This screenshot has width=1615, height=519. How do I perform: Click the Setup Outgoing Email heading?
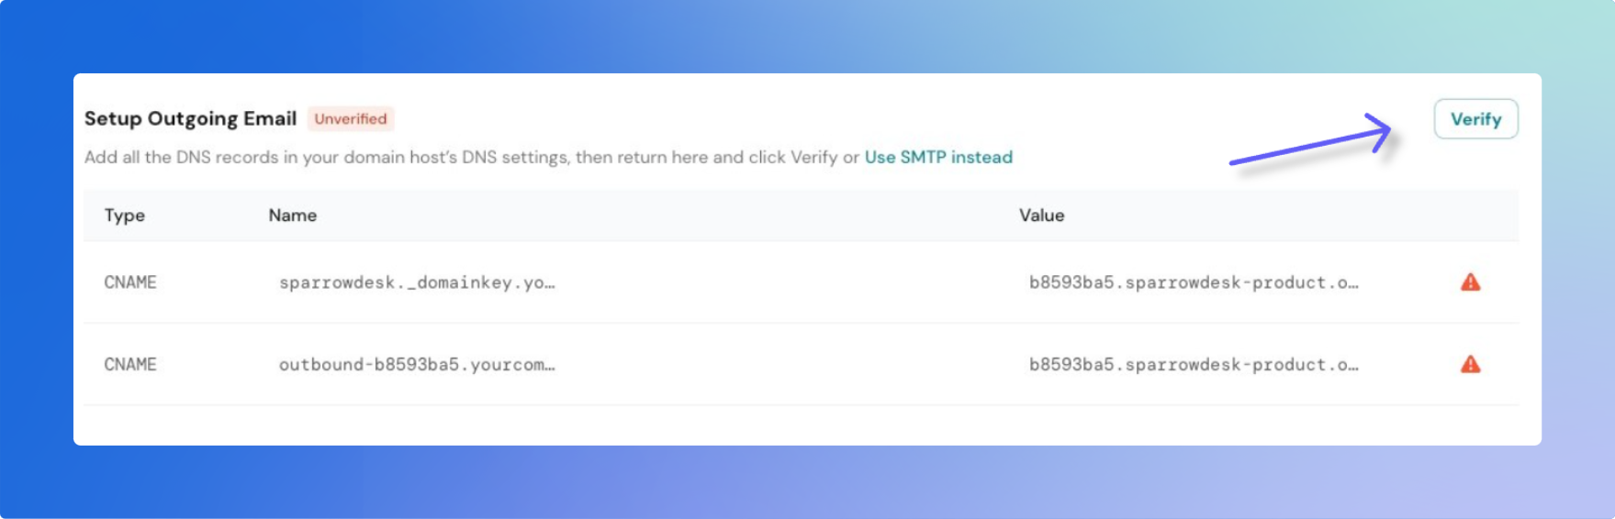(190, 118)
